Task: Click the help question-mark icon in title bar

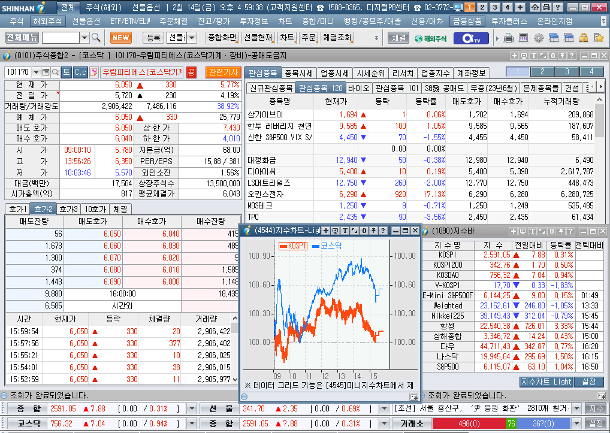Action: pos(557,7)
